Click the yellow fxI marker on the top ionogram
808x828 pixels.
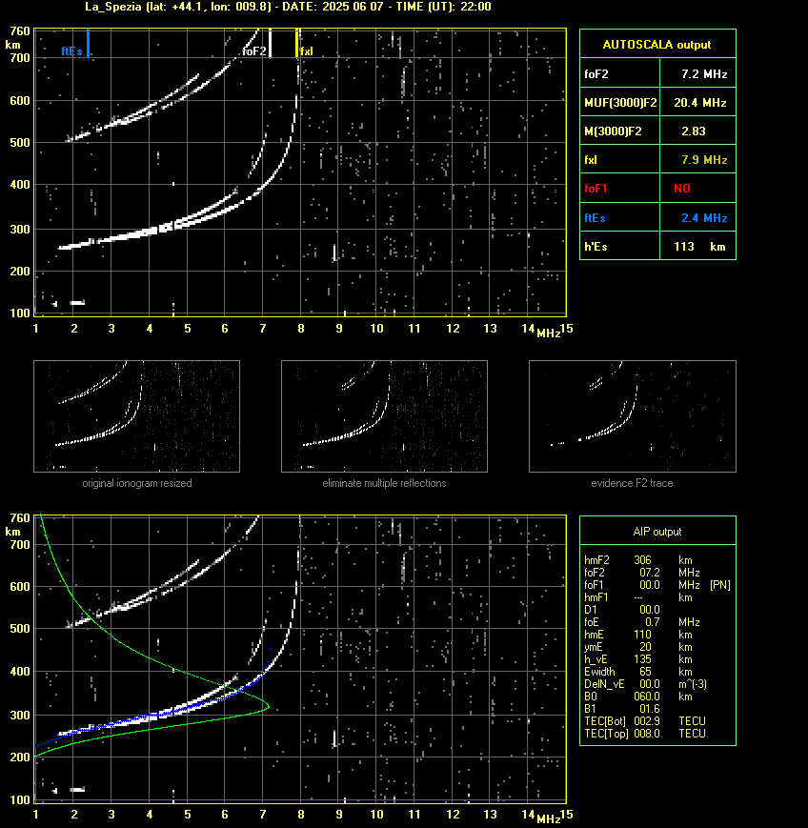click(296, 43)
